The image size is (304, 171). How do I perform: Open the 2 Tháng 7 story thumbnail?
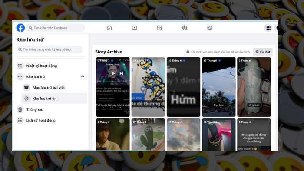pyautogui.click(x=113, y=87)
